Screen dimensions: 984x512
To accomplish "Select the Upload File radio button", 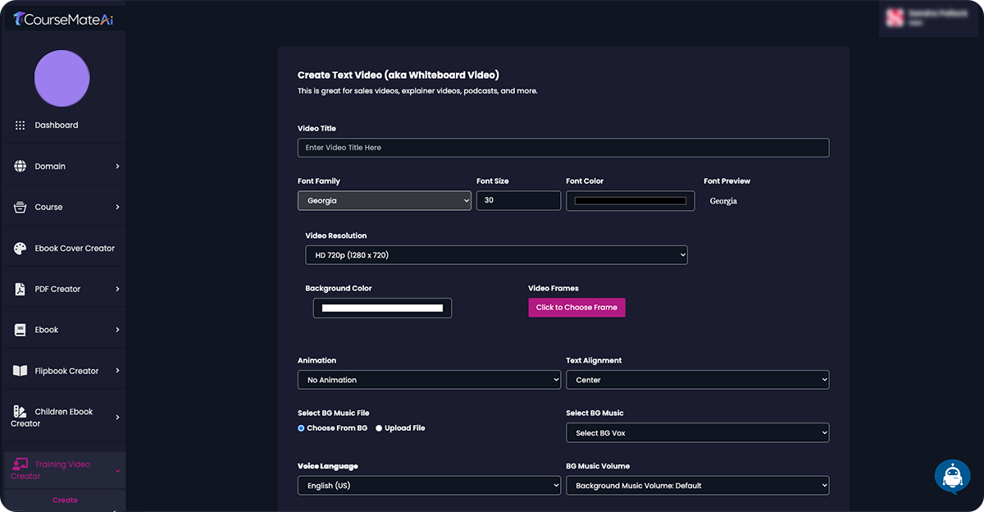I will point(379,428).
